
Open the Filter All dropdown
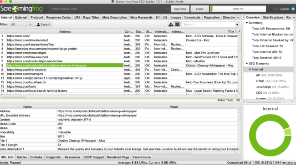[x=21, y=24]
